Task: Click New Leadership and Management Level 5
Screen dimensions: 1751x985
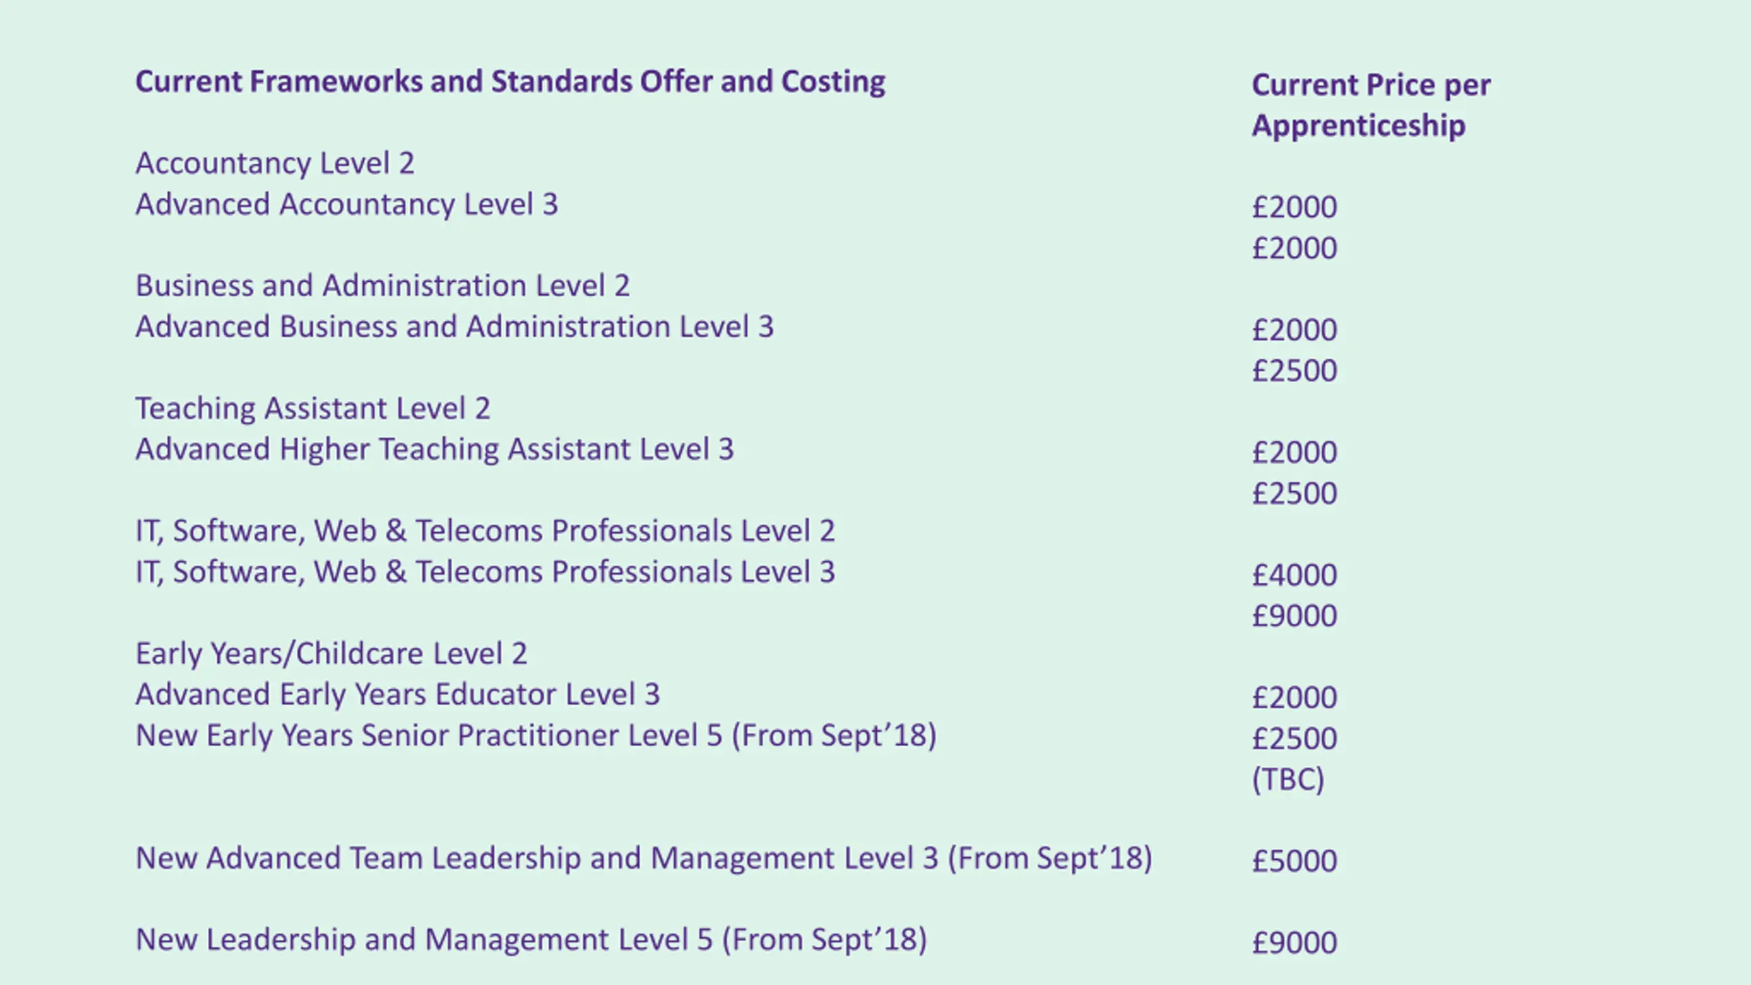Action: coord(531,940)
